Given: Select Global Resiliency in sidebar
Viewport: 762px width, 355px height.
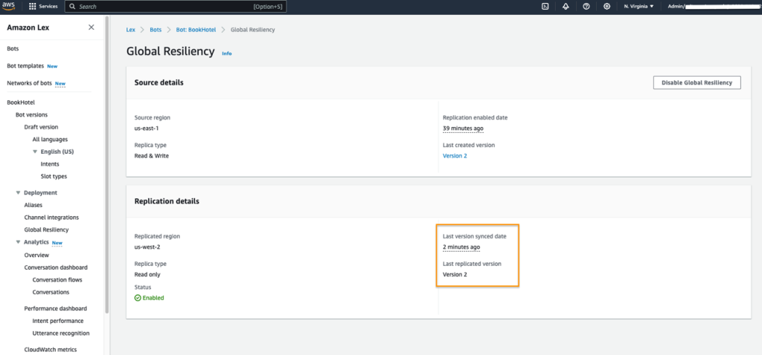Looking at the screenshot, I should (x=47, y=229).
